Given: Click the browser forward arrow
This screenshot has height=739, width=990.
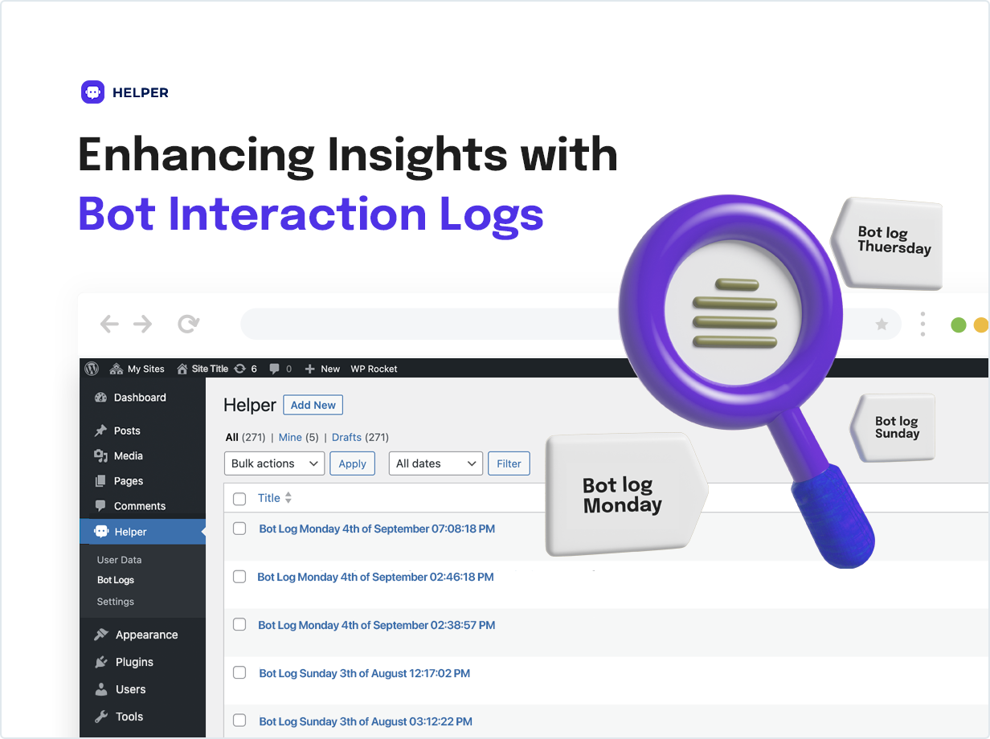Looking at the screenshot, I should 142,325.
